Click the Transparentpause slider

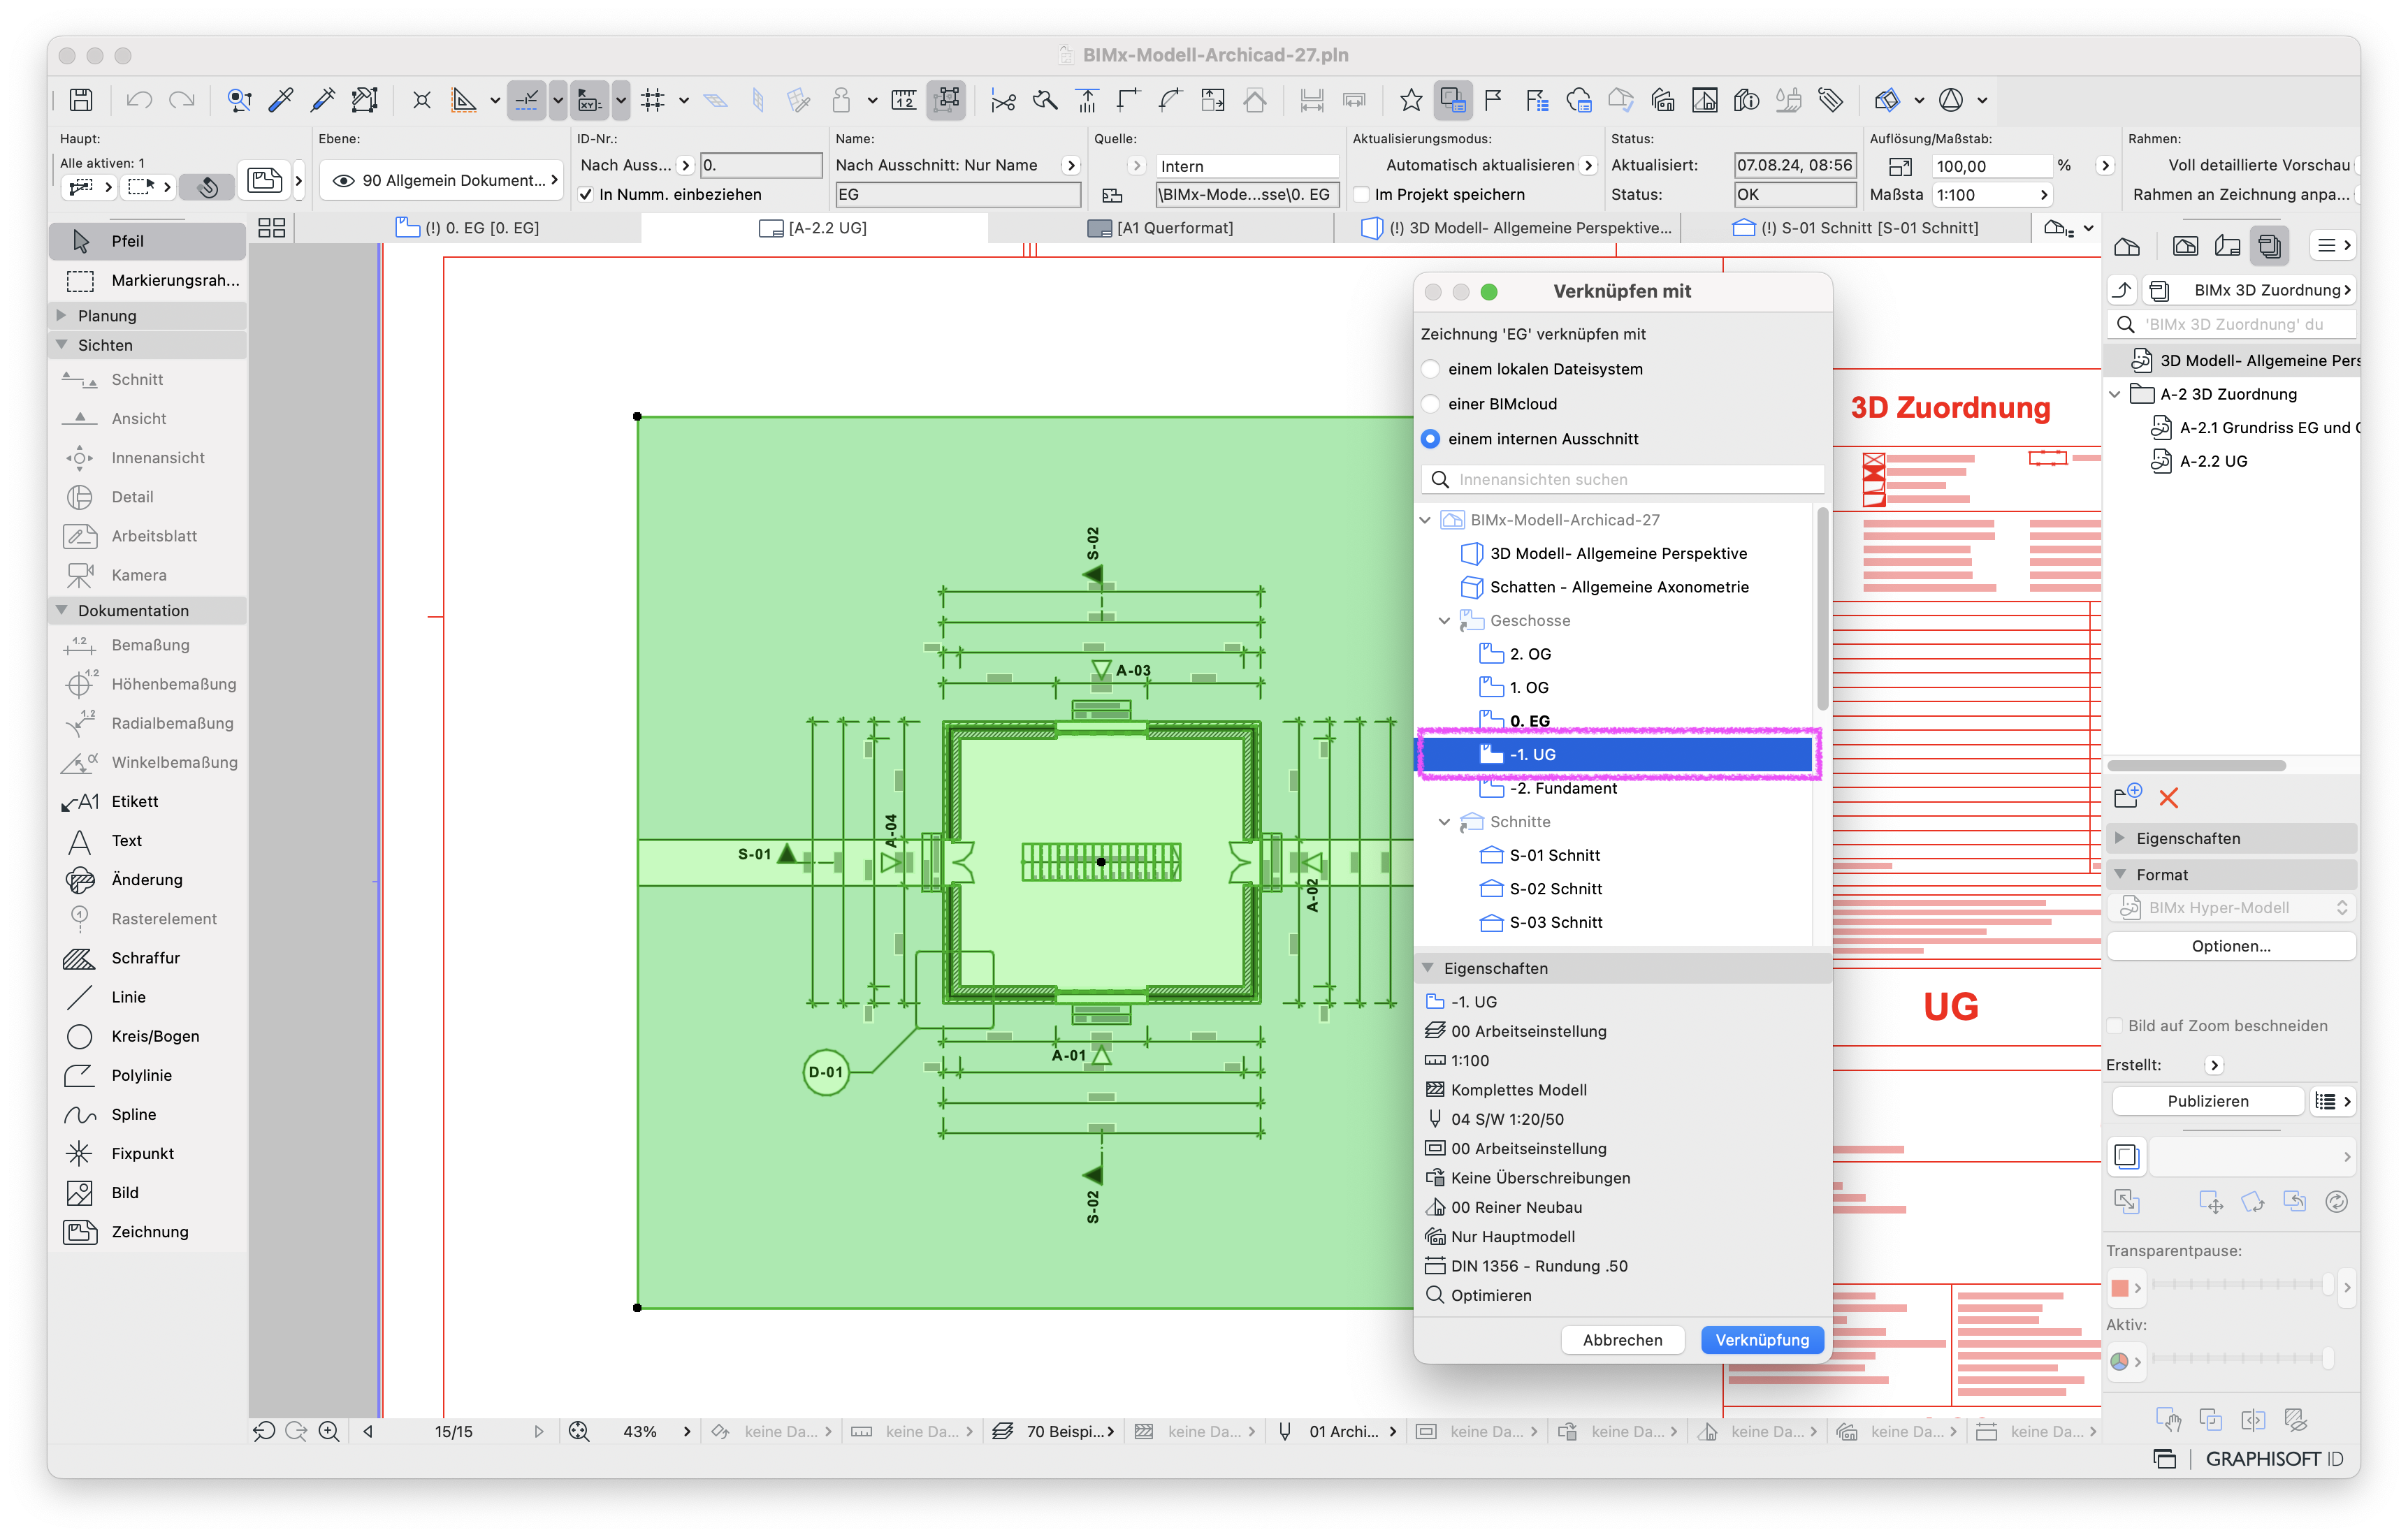2242,1285
